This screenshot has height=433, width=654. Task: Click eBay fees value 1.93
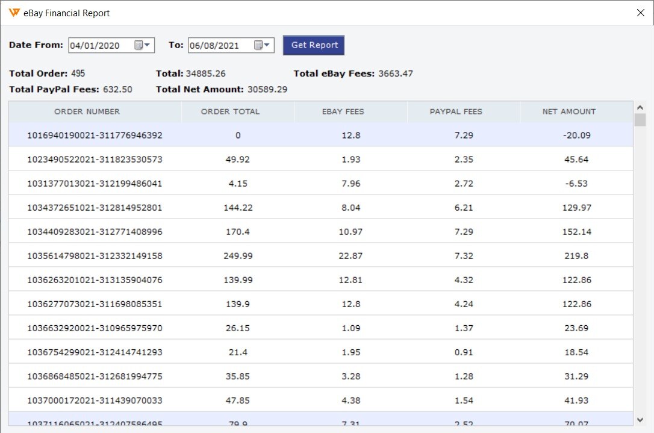pyautogui.click(x=350, y=160)
